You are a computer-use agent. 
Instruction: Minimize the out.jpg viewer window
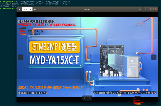(151, 9)
